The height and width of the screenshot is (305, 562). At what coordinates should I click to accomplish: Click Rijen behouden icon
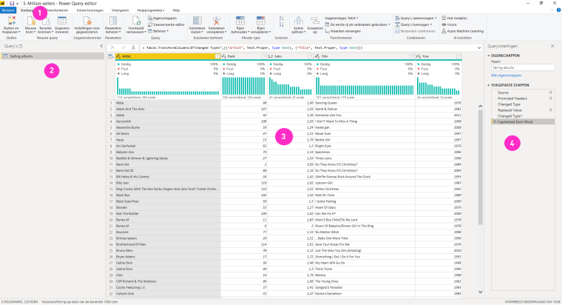[x=240, y=21]
